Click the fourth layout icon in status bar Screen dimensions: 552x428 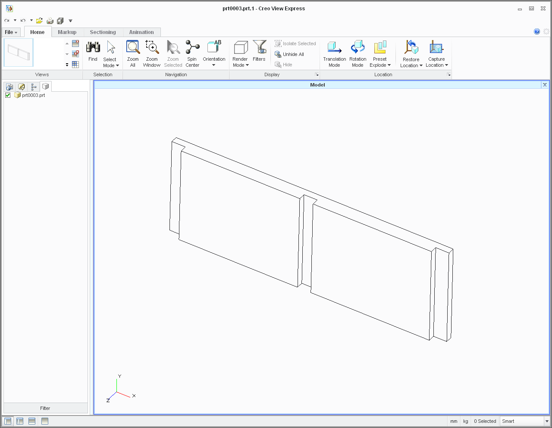[x=45, y=421]
